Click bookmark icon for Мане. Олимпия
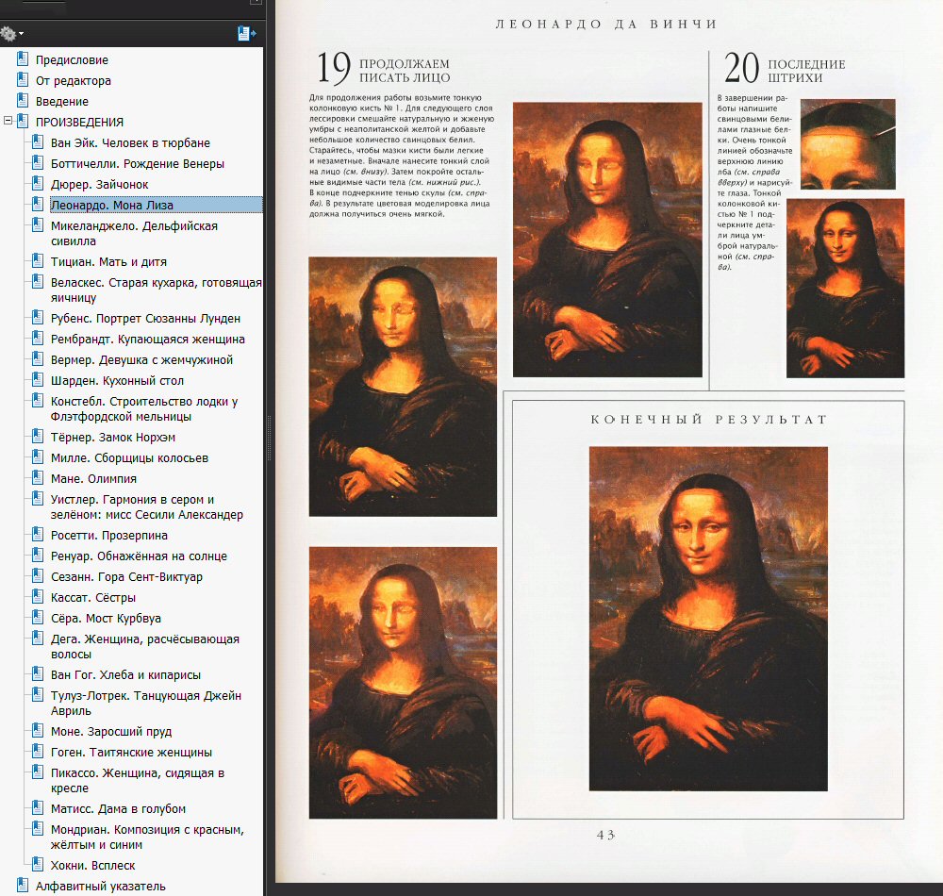 click(38, 478)
